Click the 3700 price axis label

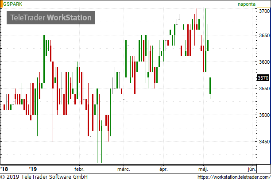pos(264,11)
